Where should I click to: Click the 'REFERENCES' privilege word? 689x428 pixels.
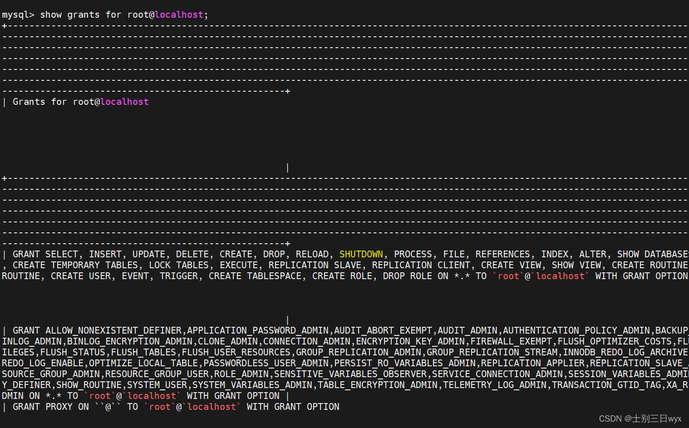coord(503,255)
